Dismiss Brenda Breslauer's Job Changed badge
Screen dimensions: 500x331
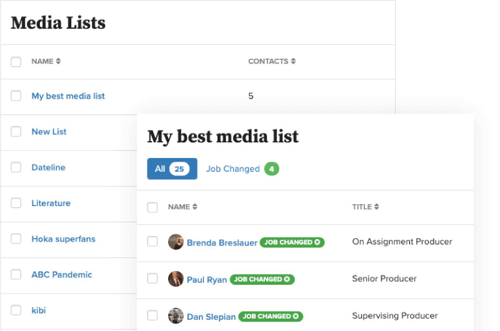[317, 242]
